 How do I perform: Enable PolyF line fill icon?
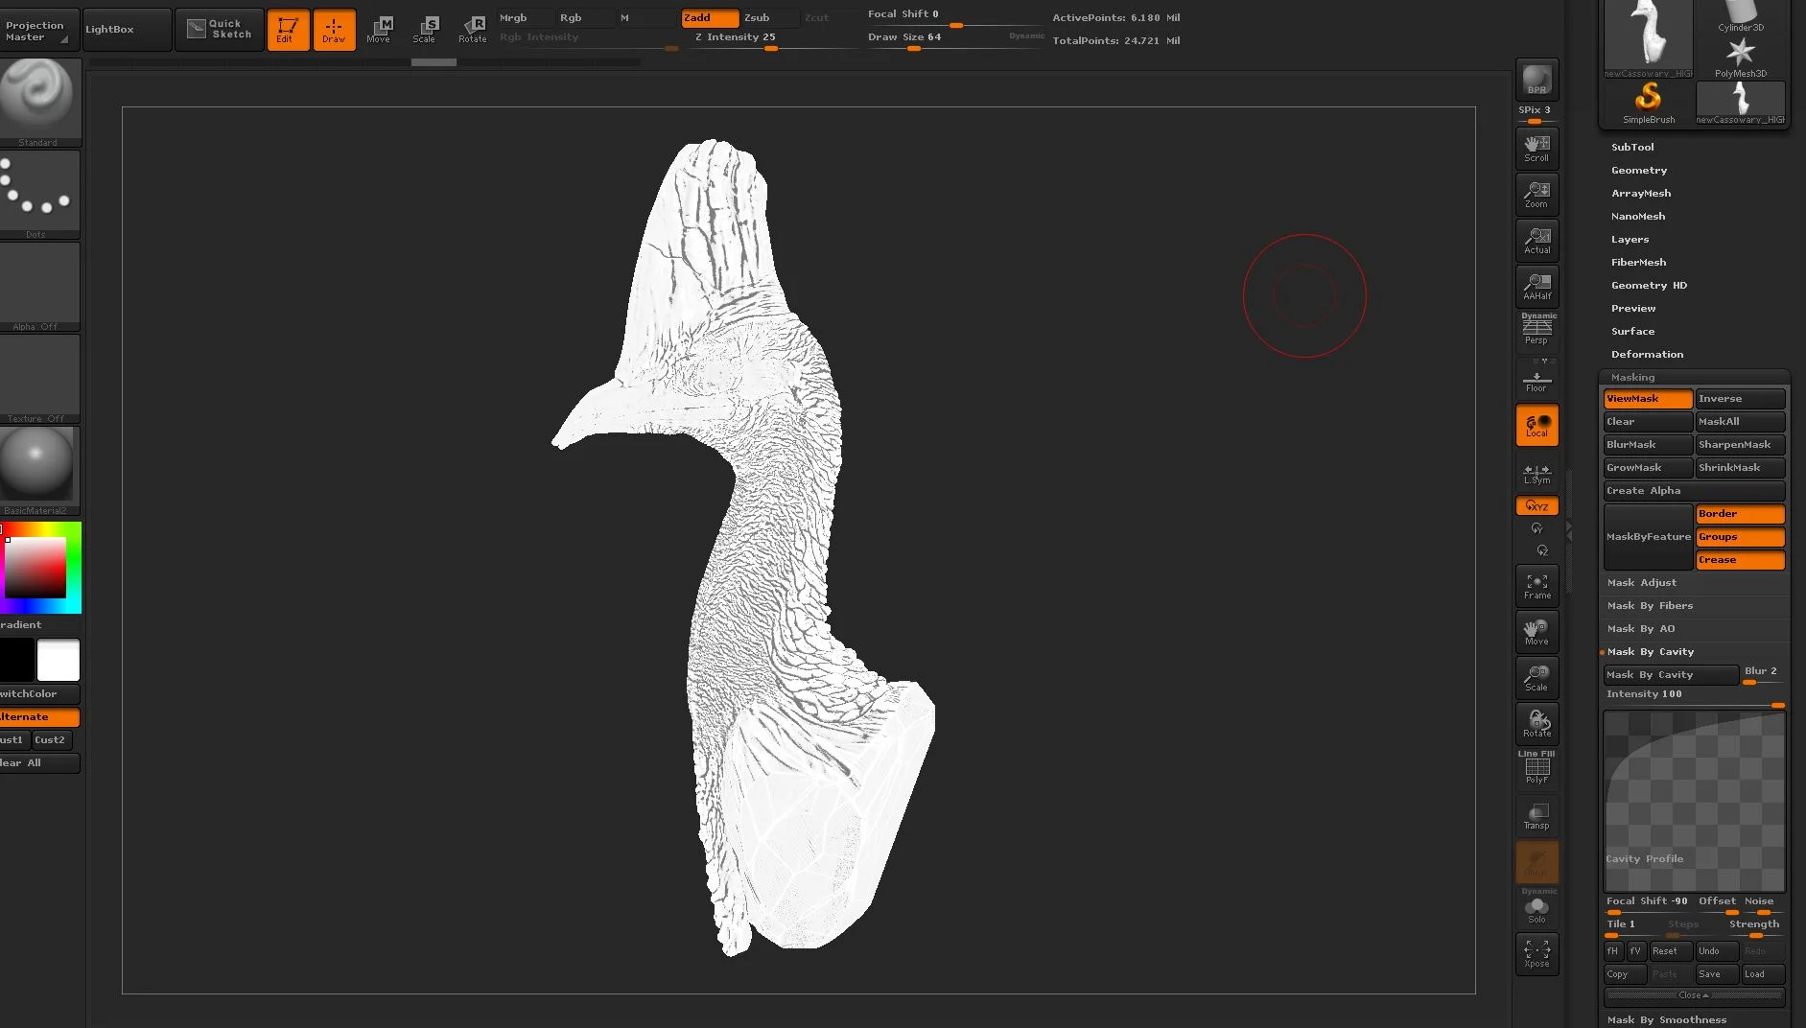(1536, 769)
